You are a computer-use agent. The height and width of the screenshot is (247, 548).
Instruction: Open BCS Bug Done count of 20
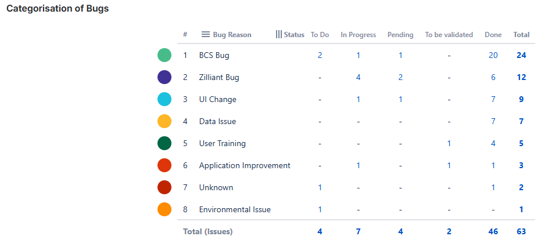click(493, 56)
